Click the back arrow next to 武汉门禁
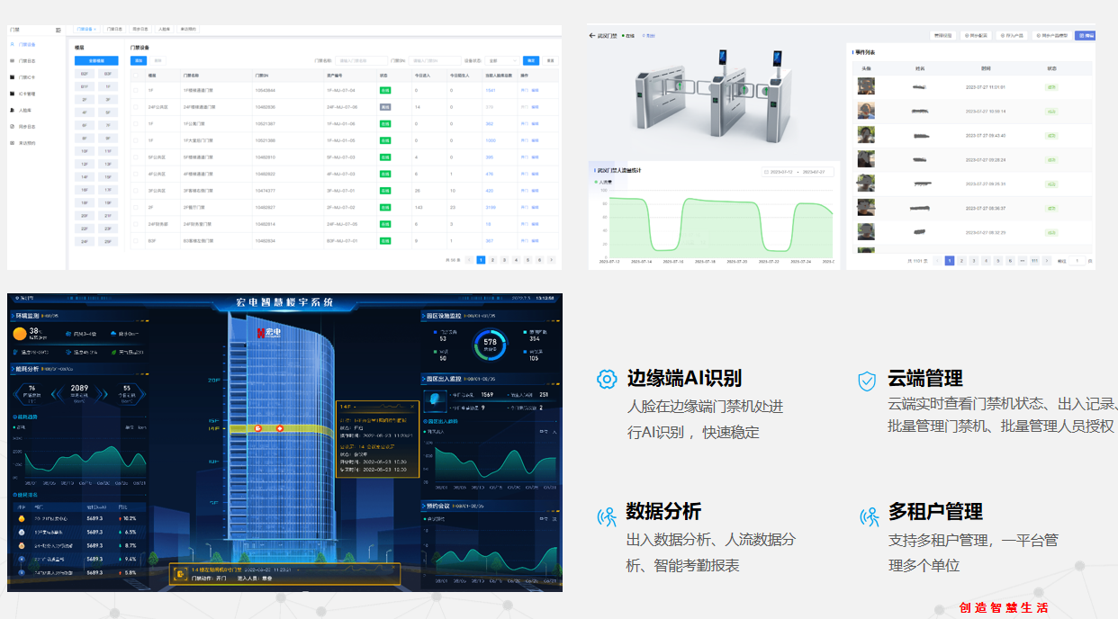This screenshot has width=1118, height=619. [x=592, y=36]
